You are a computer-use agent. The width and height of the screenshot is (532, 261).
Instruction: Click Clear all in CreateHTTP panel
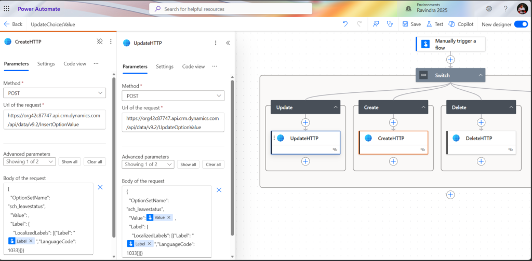pos(95,162)
